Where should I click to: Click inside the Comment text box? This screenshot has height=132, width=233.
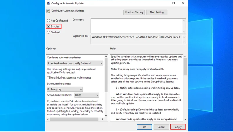(x=137, y=26)
